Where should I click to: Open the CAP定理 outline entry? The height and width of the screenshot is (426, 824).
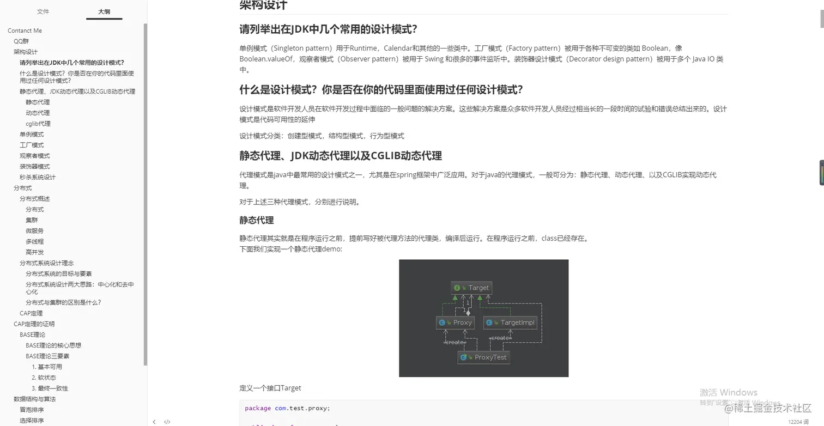pos(31,313)
